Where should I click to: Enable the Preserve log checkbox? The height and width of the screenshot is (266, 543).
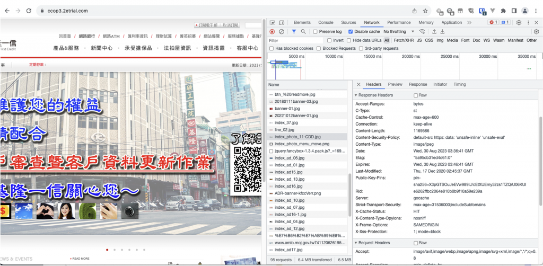click(315, 31)
